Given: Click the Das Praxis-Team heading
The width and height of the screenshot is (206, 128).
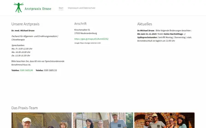Looking at the screenshot, I should click(x=25, y=108).
